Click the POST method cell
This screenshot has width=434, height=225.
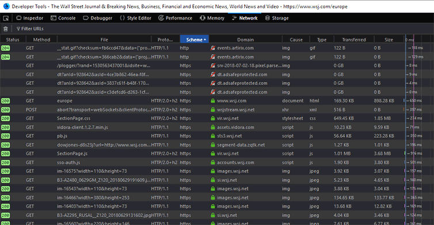pos(31,110)
